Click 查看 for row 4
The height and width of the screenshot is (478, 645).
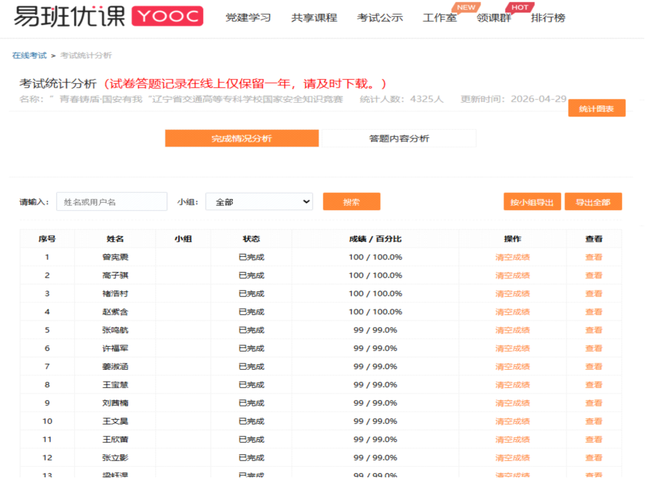(594, 311)
